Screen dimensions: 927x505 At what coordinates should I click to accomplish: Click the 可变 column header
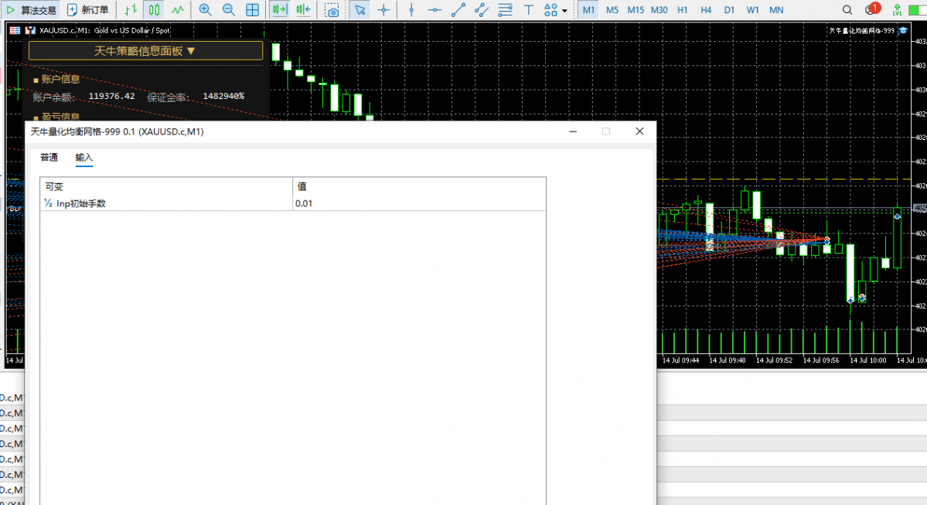(x=166, y=186)
